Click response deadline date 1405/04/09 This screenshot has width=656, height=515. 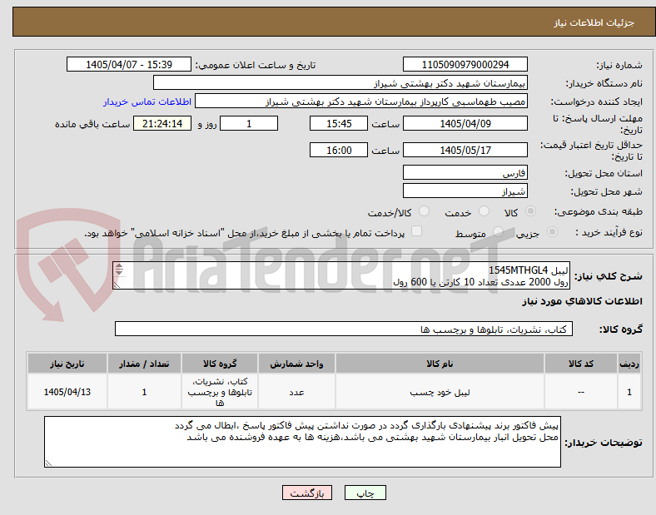(x=465, y=123)
